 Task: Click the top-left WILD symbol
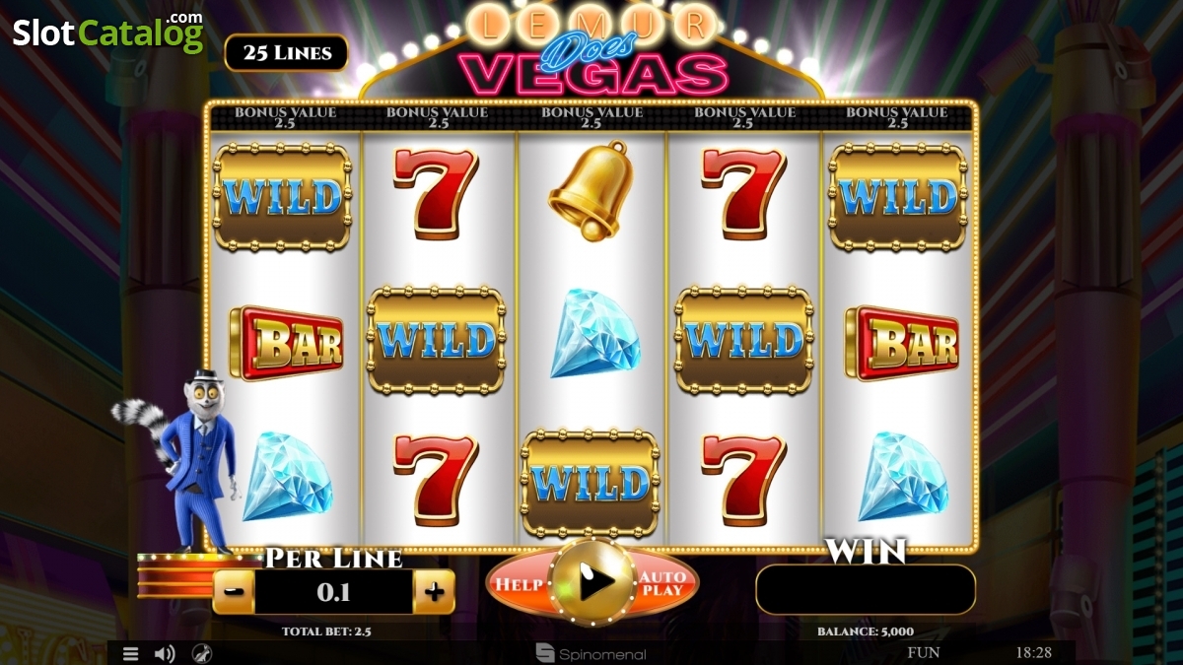click(283, 197)
